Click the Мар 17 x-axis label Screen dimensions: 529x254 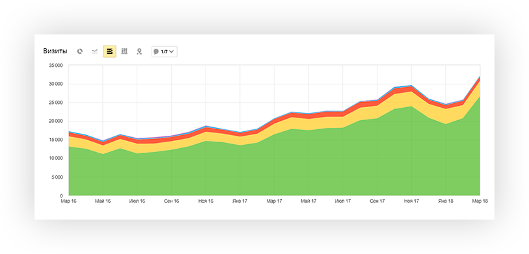coord(275,201)
